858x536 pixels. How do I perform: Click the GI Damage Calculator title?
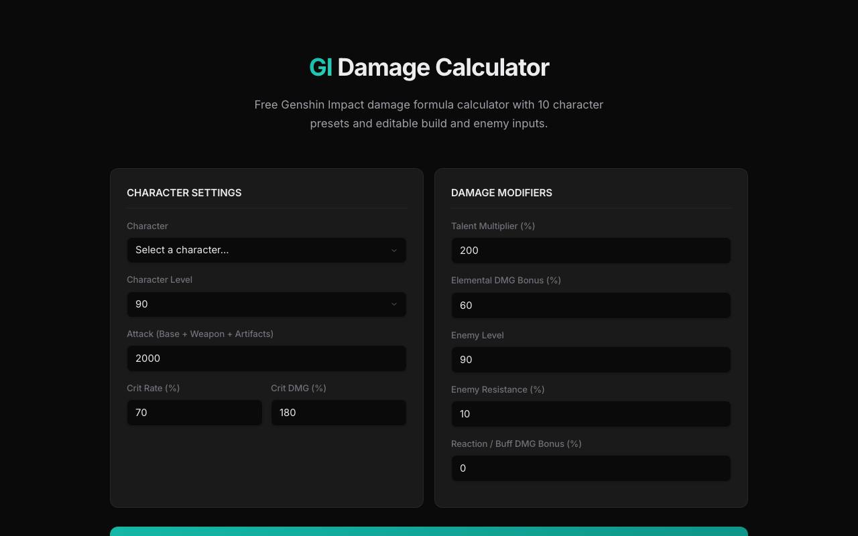(x=429, y=67)
